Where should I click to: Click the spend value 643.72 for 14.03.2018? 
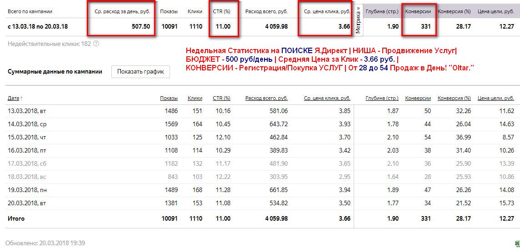(278, 124)
